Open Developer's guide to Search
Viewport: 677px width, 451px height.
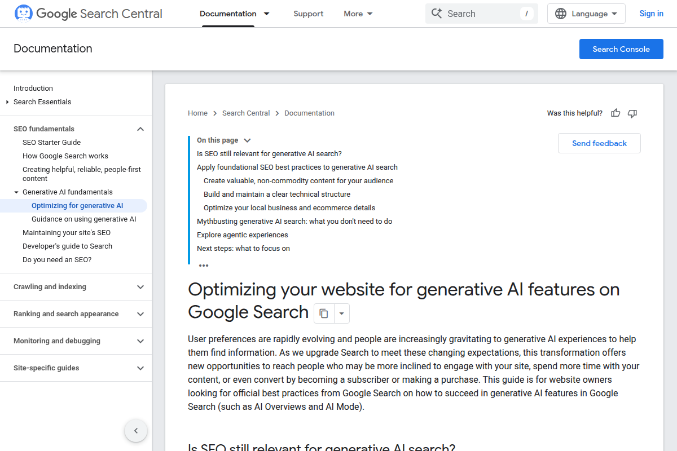coord(67,246)
